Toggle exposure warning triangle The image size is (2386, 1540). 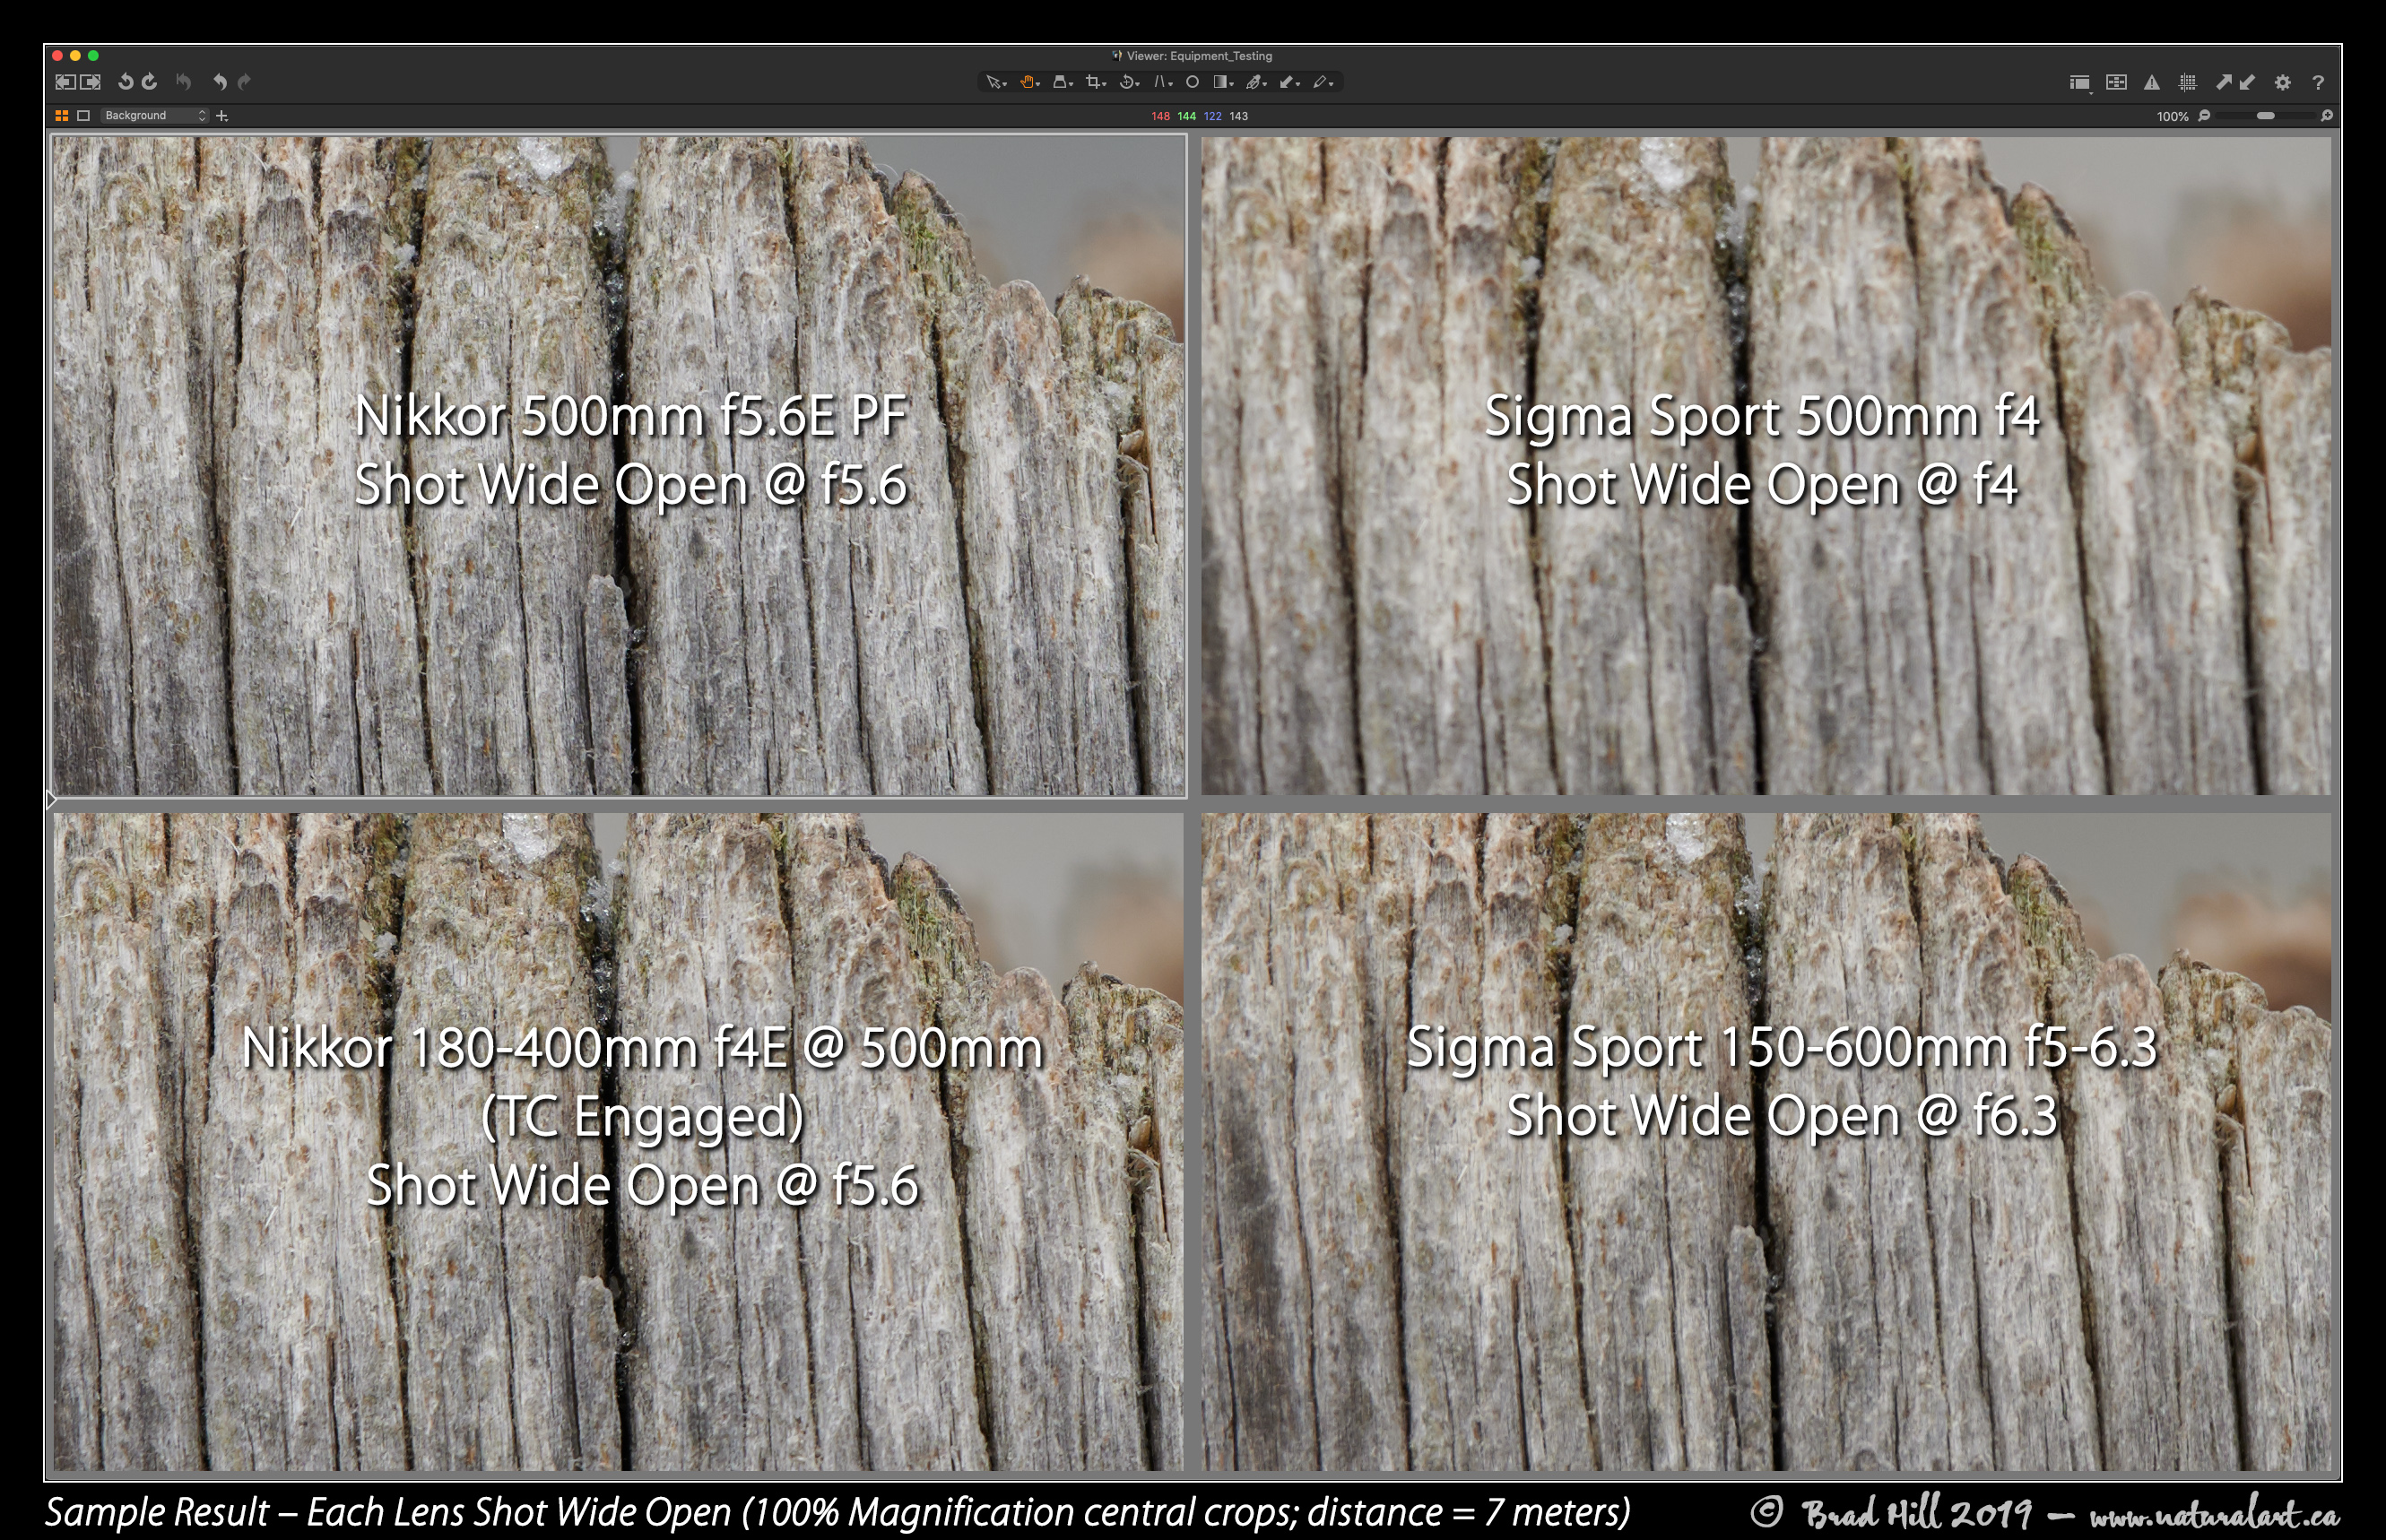[2152, 83]
